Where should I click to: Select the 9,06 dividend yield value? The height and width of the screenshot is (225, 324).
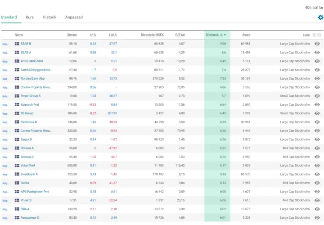(223, 44)
